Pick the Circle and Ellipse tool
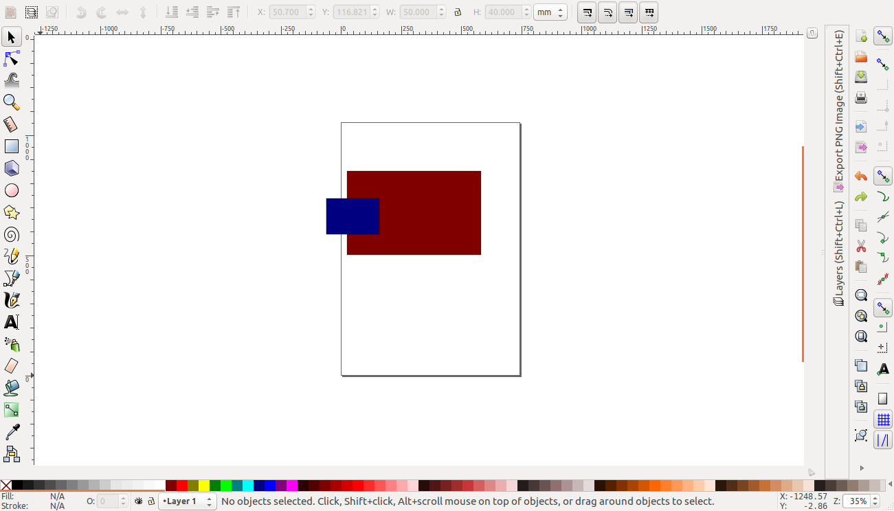The image size is (894, 511). [x=12, y=190]
